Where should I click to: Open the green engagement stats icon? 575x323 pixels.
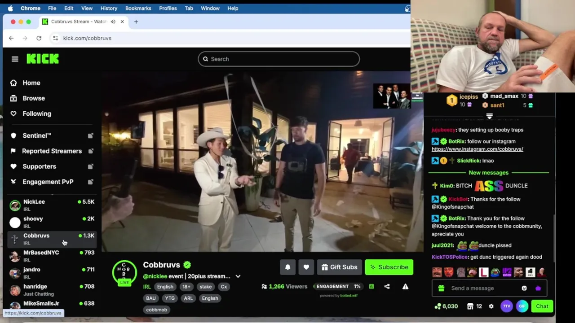[372, 286]
